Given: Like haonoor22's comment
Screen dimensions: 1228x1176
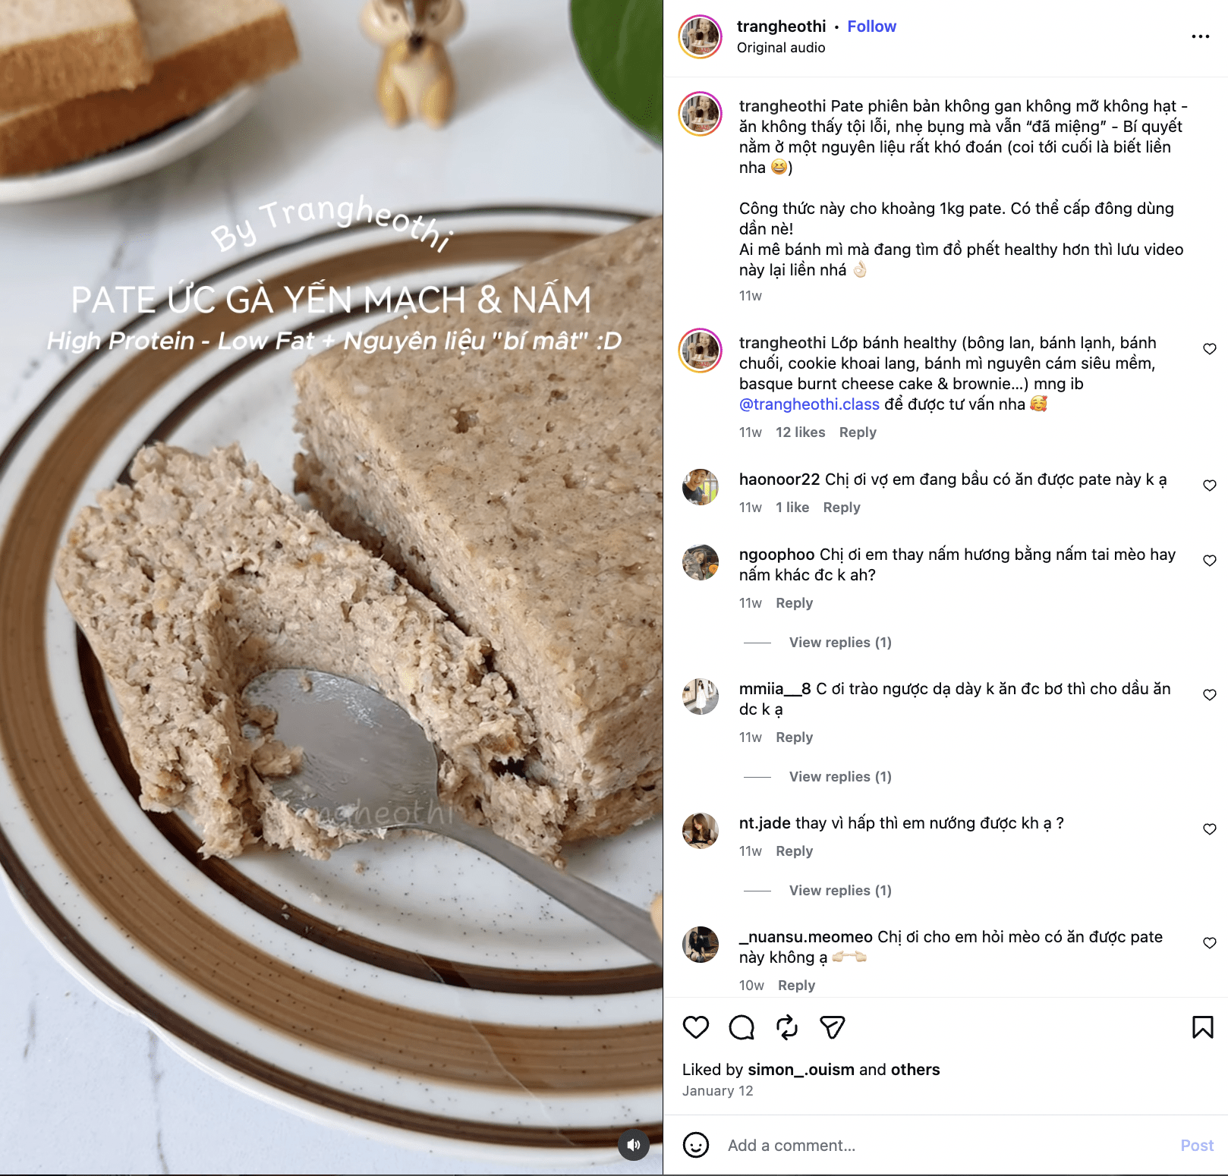Looking at the screenshot, I should (1210, 486).
